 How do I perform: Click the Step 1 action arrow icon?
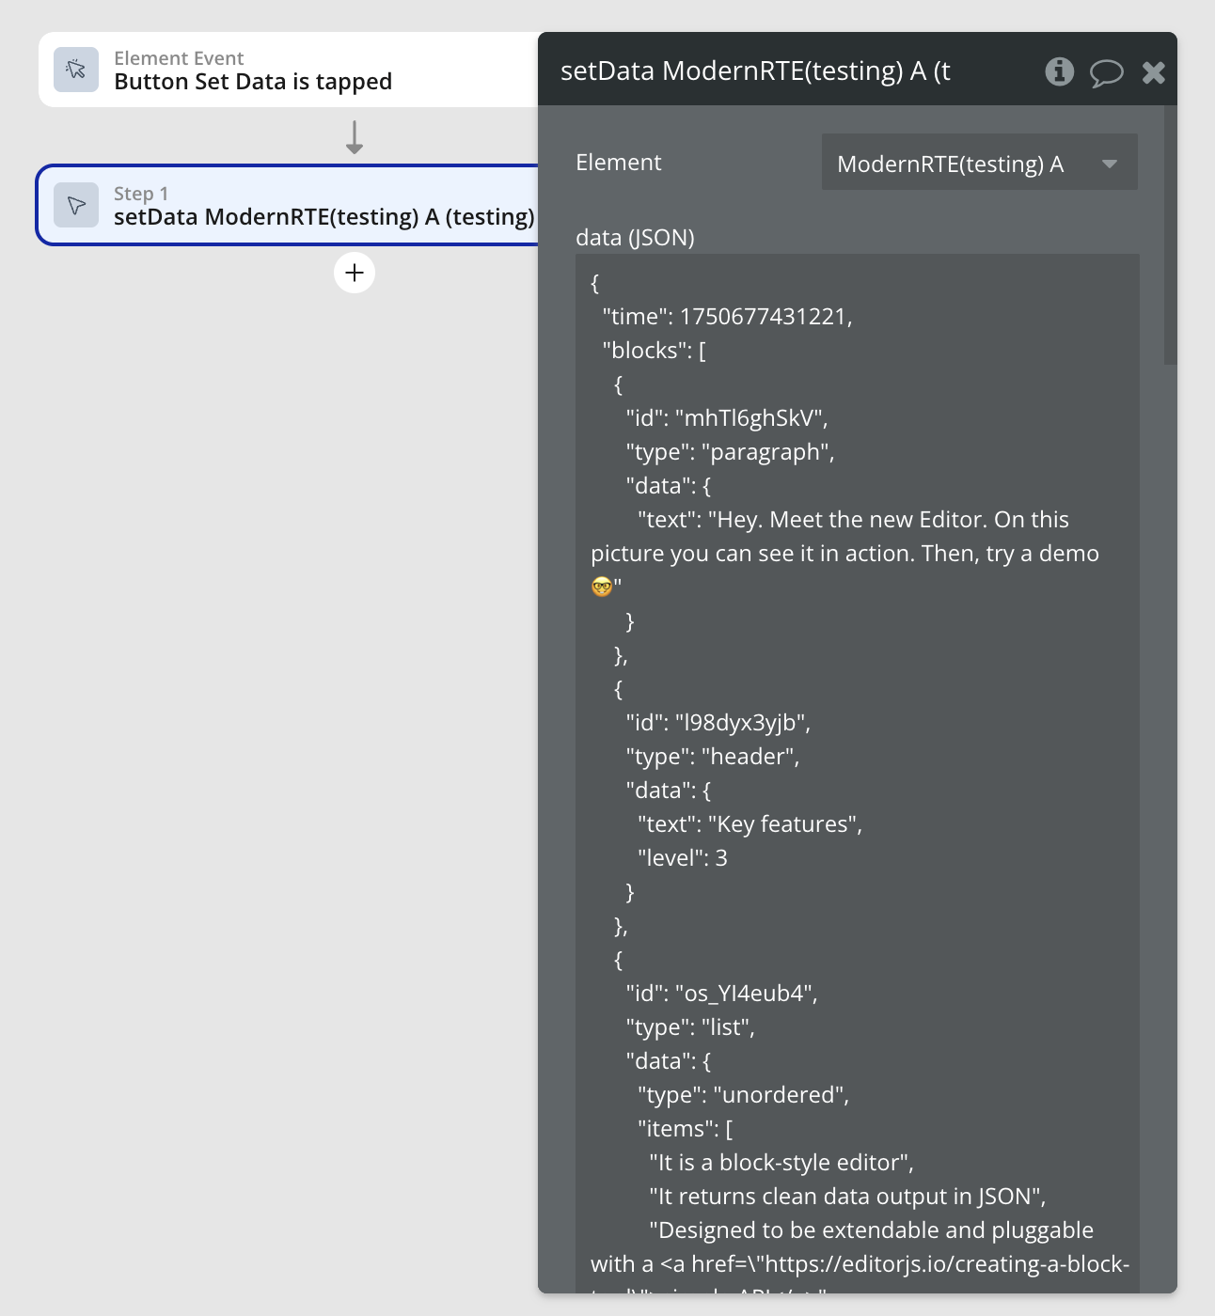(x=76, y=205)
